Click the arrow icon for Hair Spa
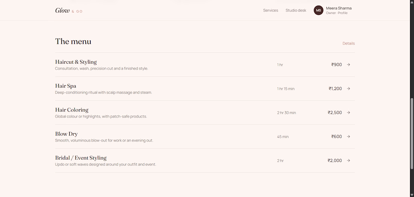This screenshot has width=414, height=197. [x=348, y=89]
